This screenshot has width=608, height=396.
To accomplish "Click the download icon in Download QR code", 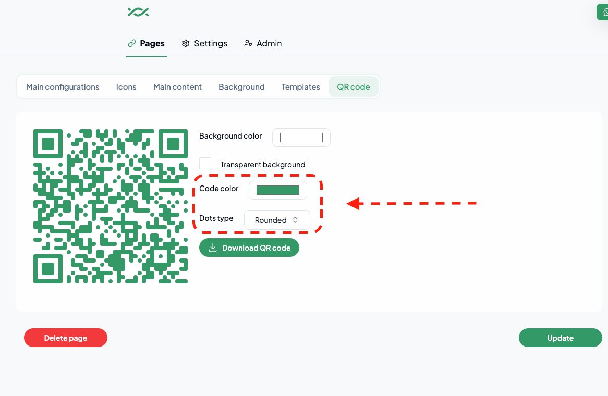I will coord(213,247).
